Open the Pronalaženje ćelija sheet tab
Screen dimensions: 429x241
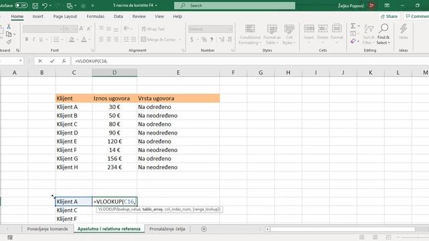[167, 229]
